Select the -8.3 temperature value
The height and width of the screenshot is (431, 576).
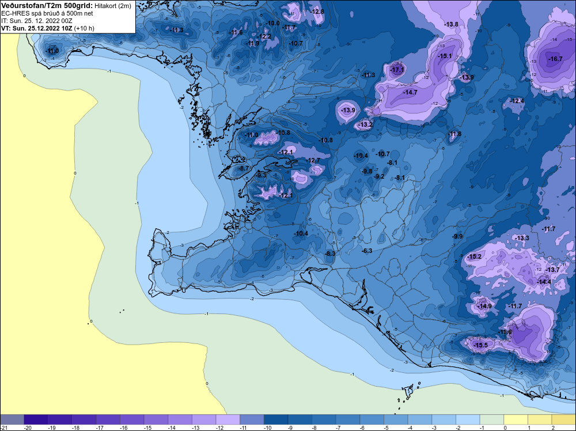coord(330,254)
